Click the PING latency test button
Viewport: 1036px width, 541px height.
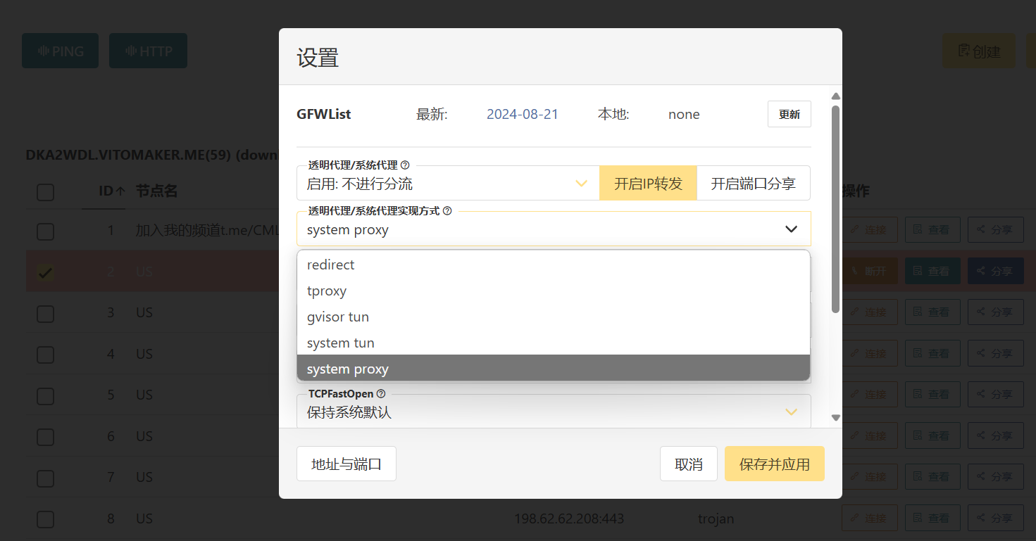pyautogui.click(x=60, y=51)
